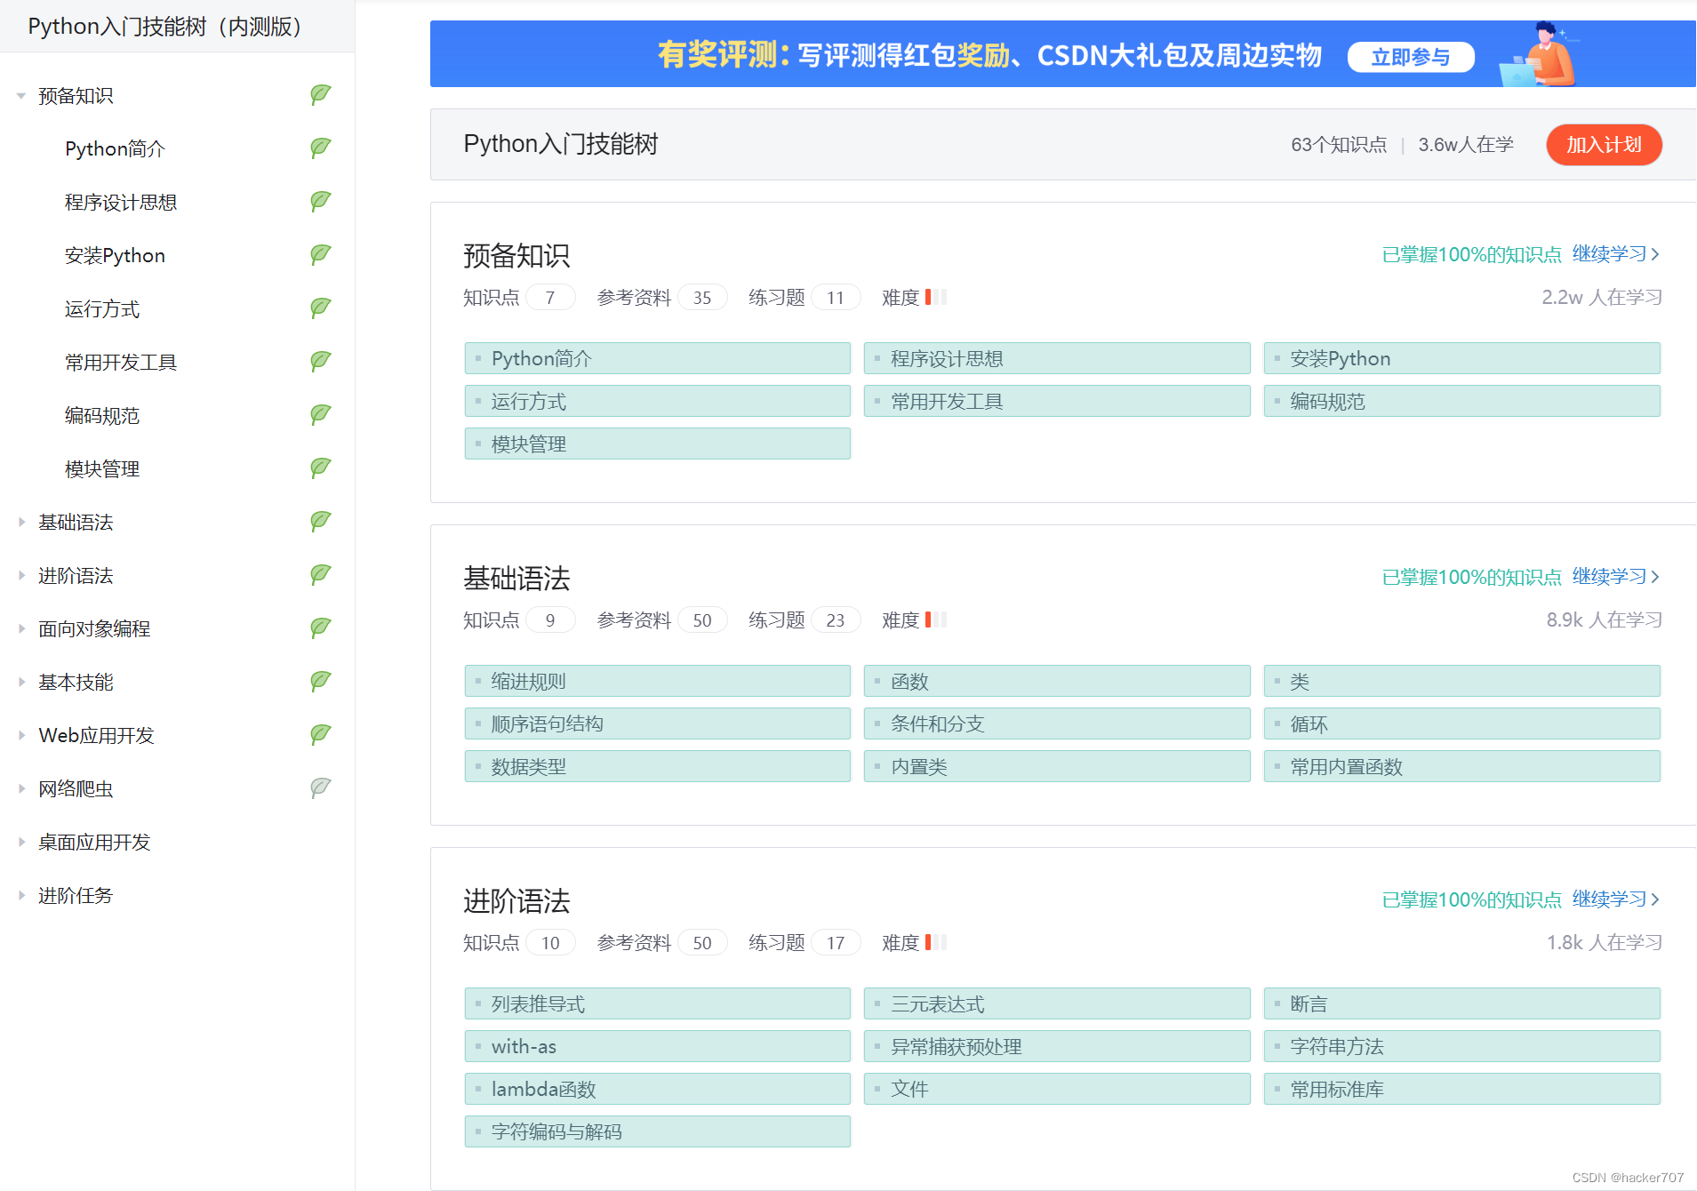This screenshot has width=1697, height=1191.
Task: Click the 加入计划 button
Action: click(x=1604, y=144)
